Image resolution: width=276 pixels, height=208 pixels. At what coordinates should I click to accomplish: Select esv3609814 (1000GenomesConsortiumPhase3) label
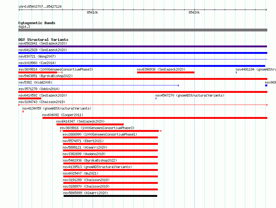56,69
